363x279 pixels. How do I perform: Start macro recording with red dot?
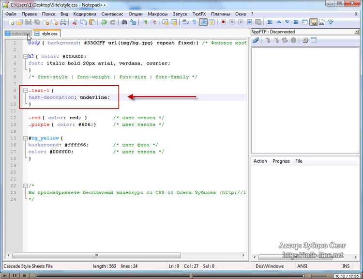coord(223,22)
